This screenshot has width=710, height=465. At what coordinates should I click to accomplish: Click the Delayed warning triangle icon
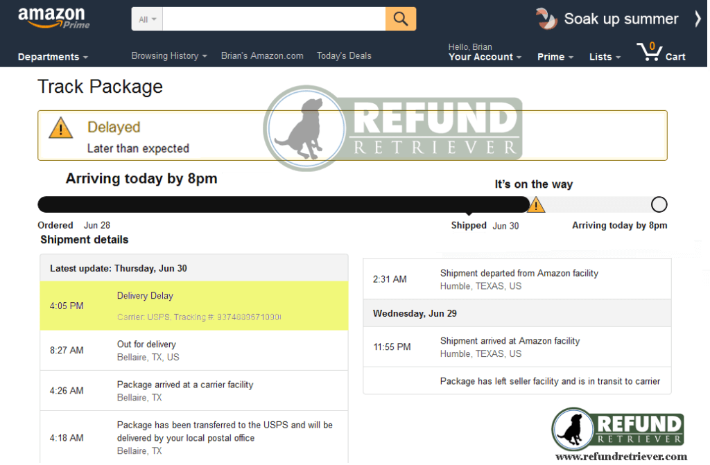pyautogui.click(x=61, y=128)
